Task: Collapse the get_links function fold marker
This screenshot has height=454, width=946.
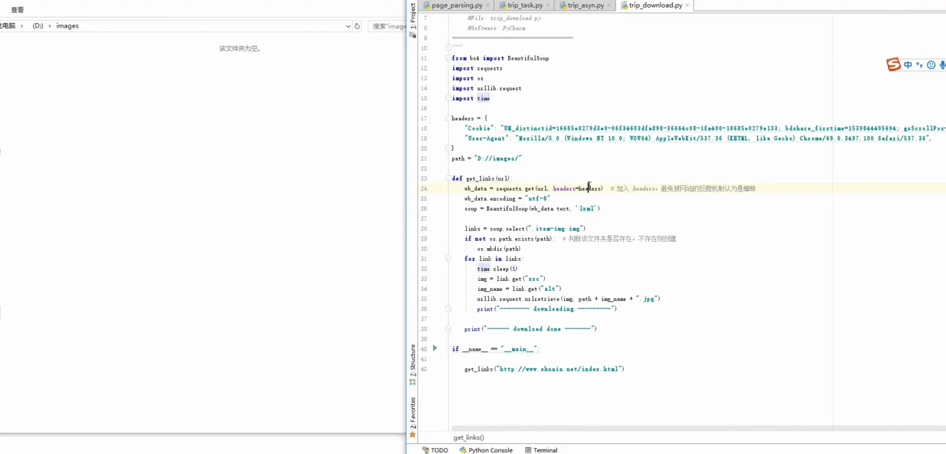Action: (x=448, y=178)
